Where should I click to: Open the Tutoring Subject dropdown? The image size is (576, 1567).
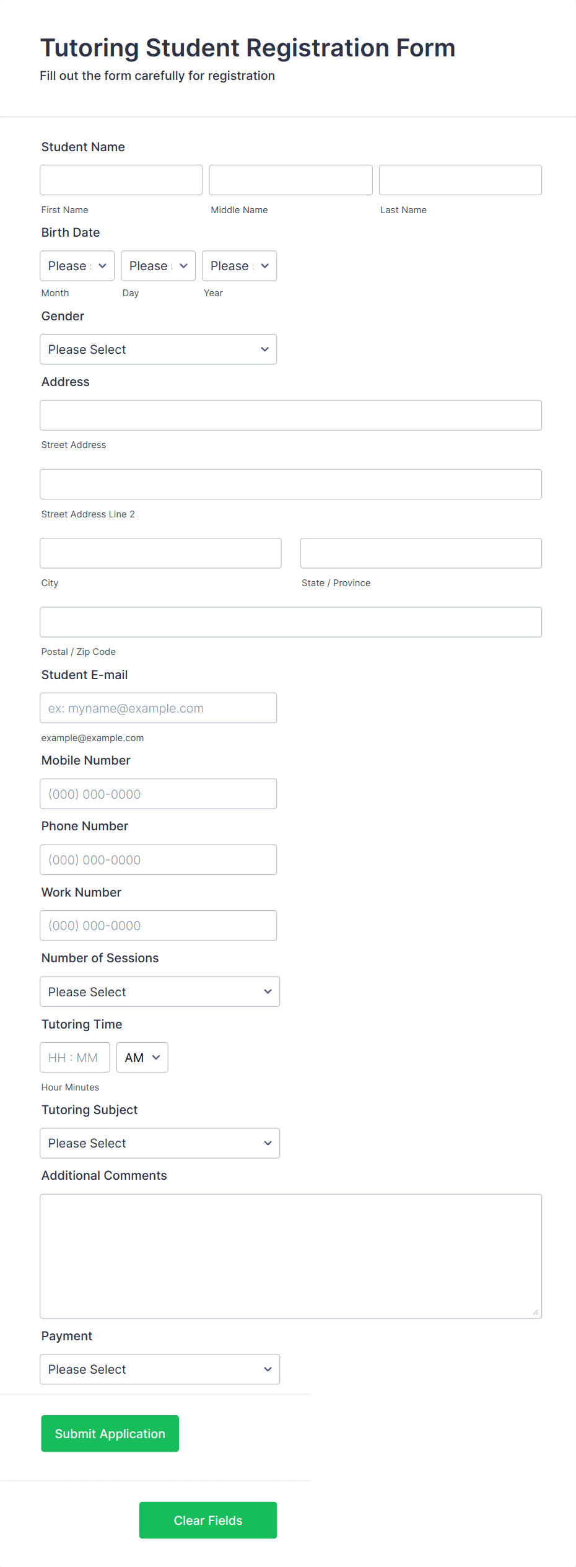(159, 1143)
